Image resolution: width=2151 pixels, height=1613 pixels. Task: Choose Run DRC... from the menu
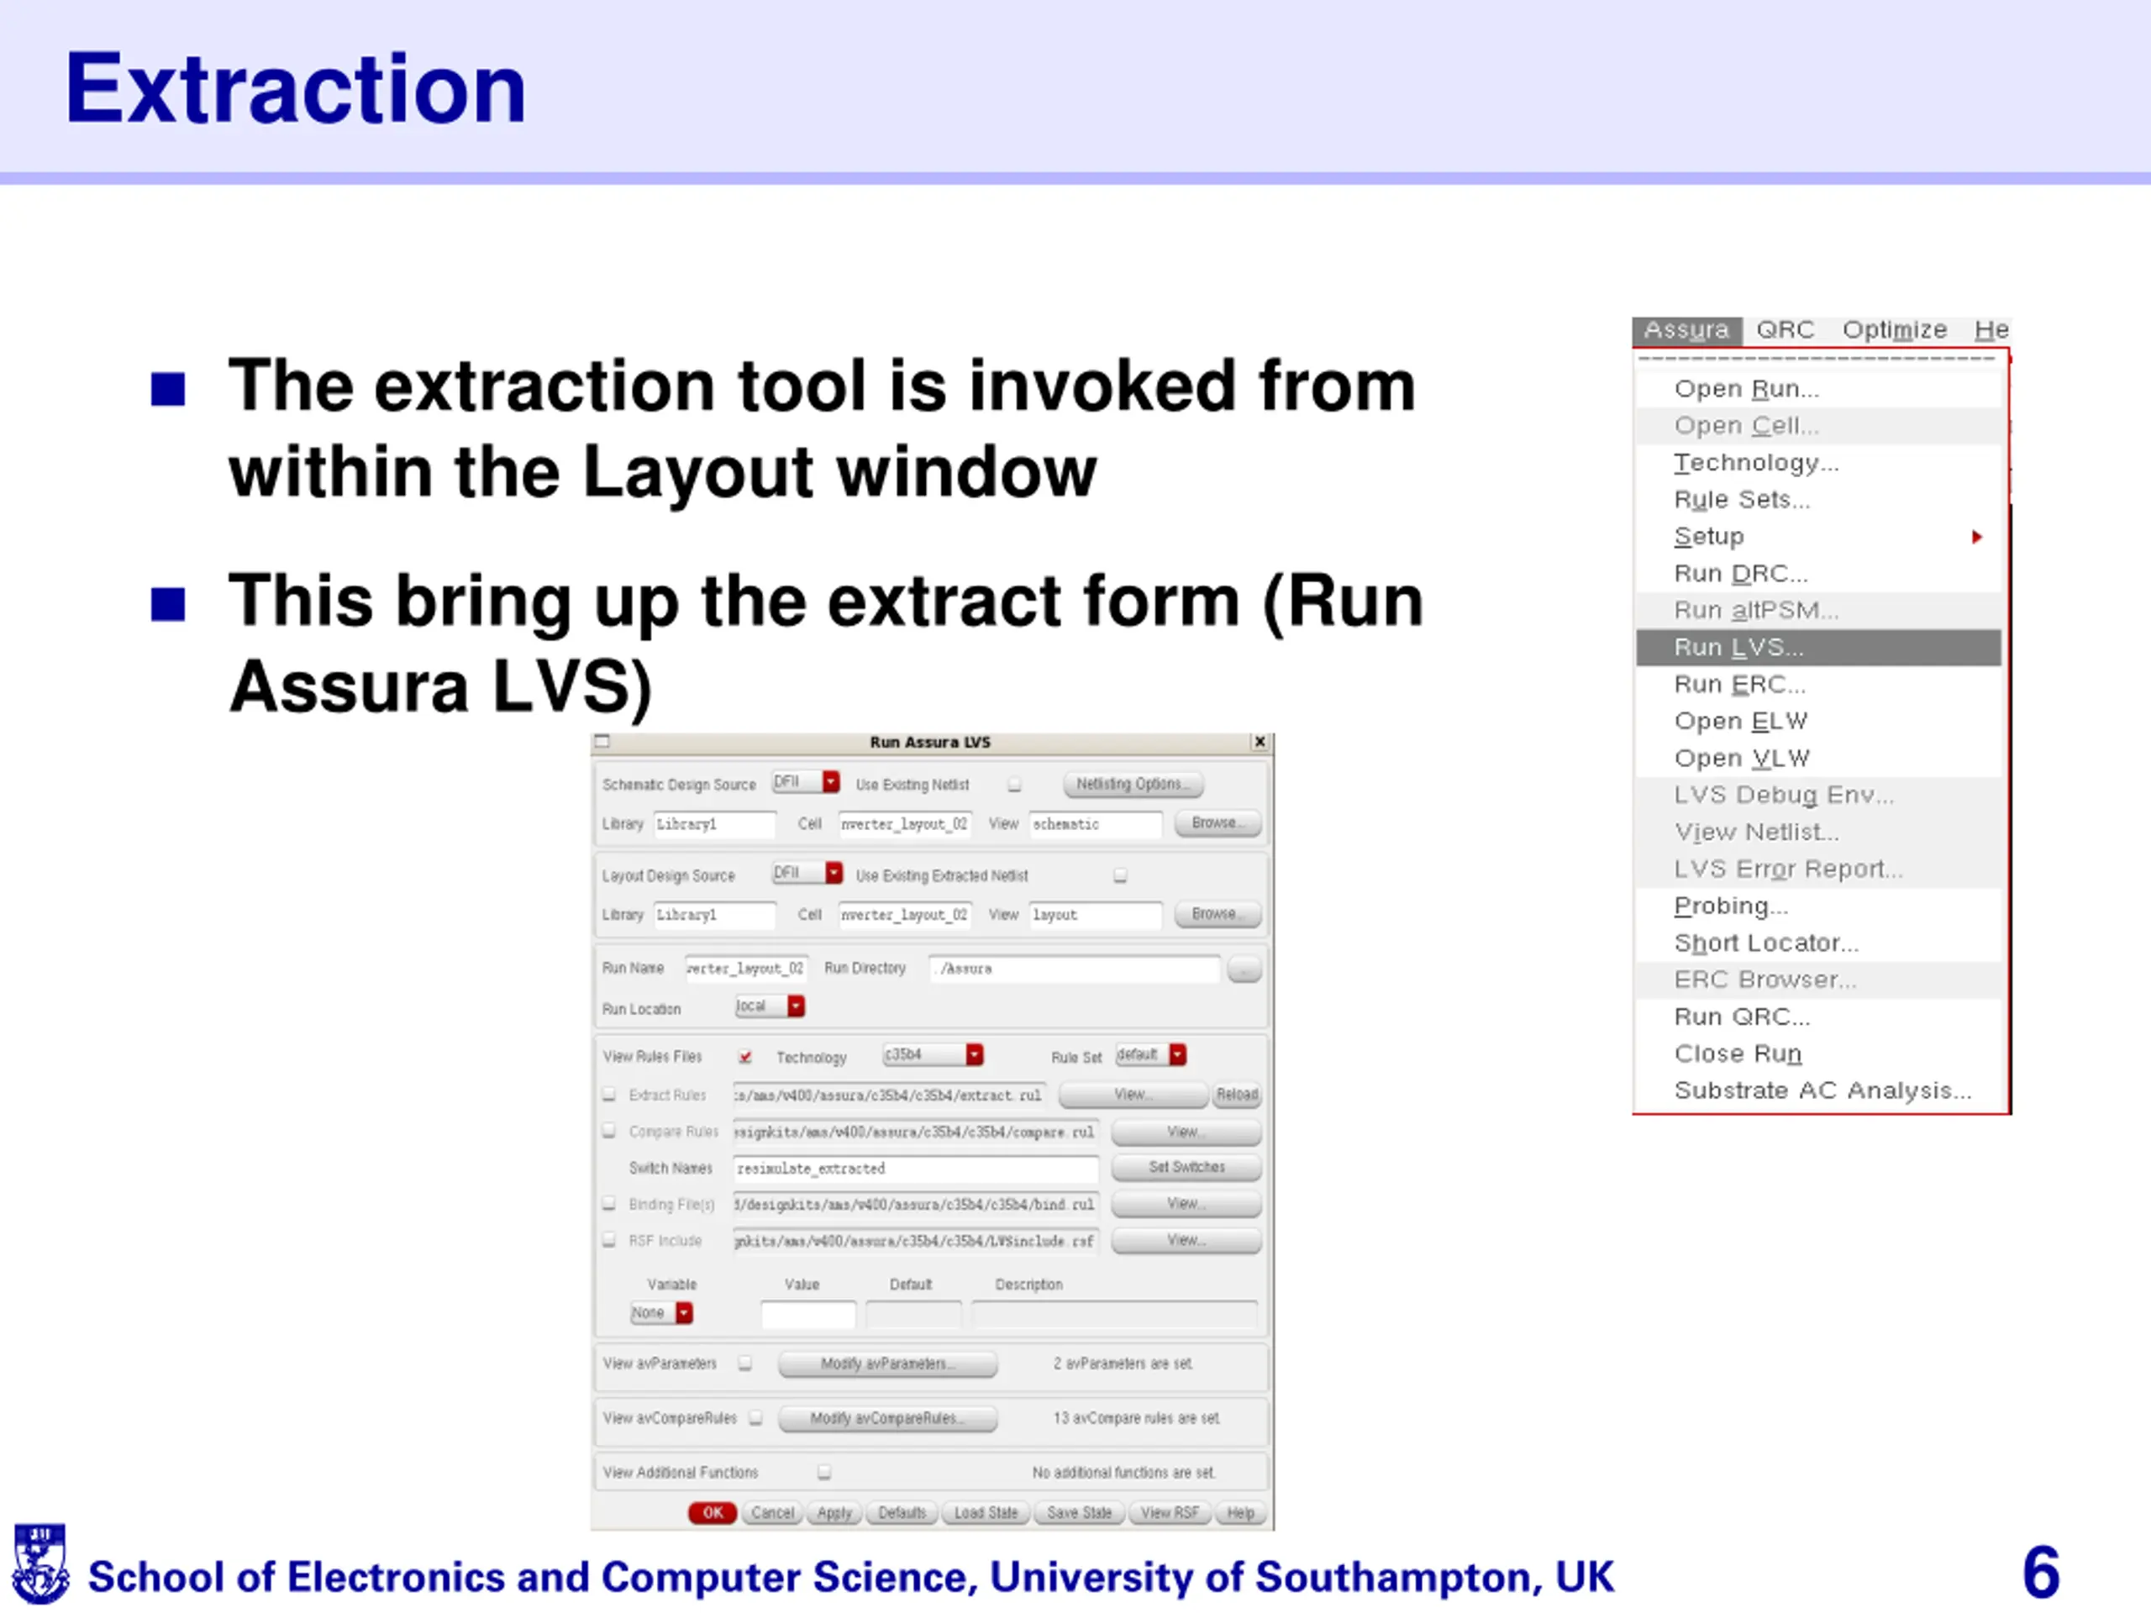(x=1819, y=574)
